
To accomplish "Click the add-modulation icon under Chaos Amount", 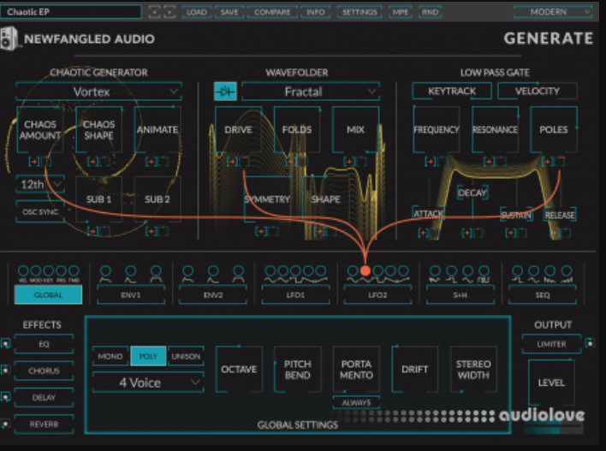I will (x=34, y=162).
